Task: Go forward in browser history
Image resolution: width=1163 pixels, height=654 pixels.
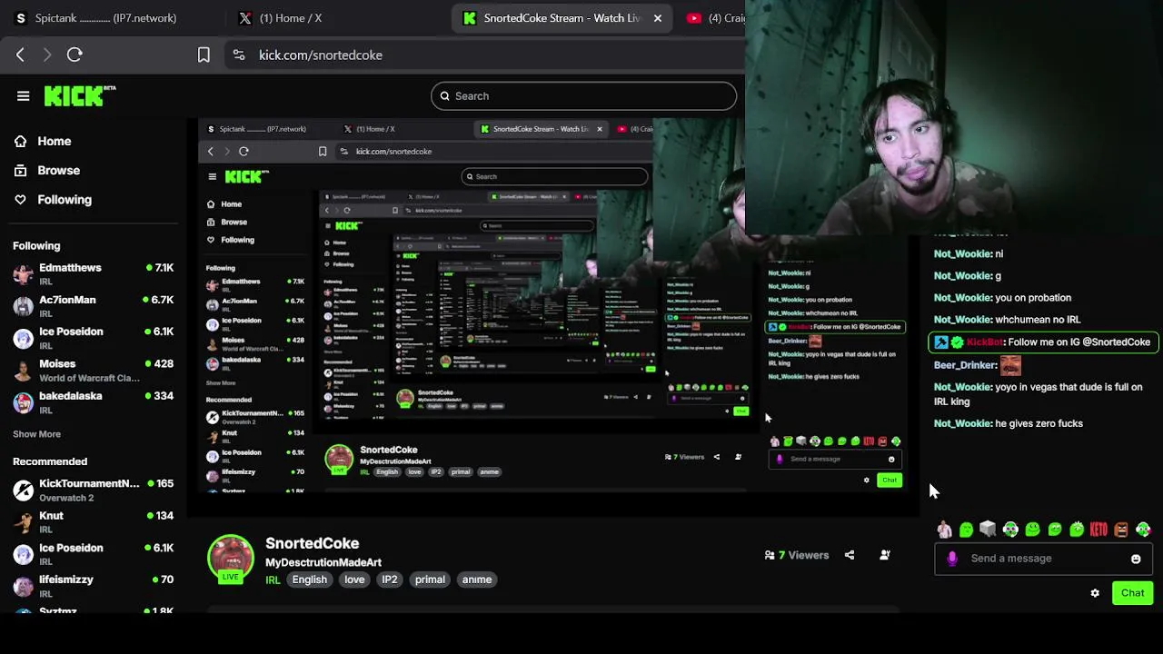Action: 45,54
